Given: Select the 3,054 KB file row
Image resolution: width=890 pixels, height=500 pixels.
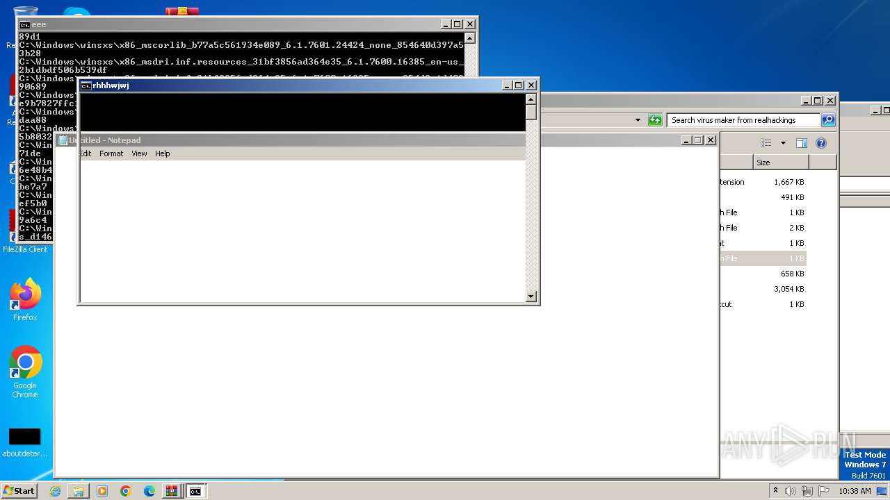Looking at the screenshot, I should point(763,289).
